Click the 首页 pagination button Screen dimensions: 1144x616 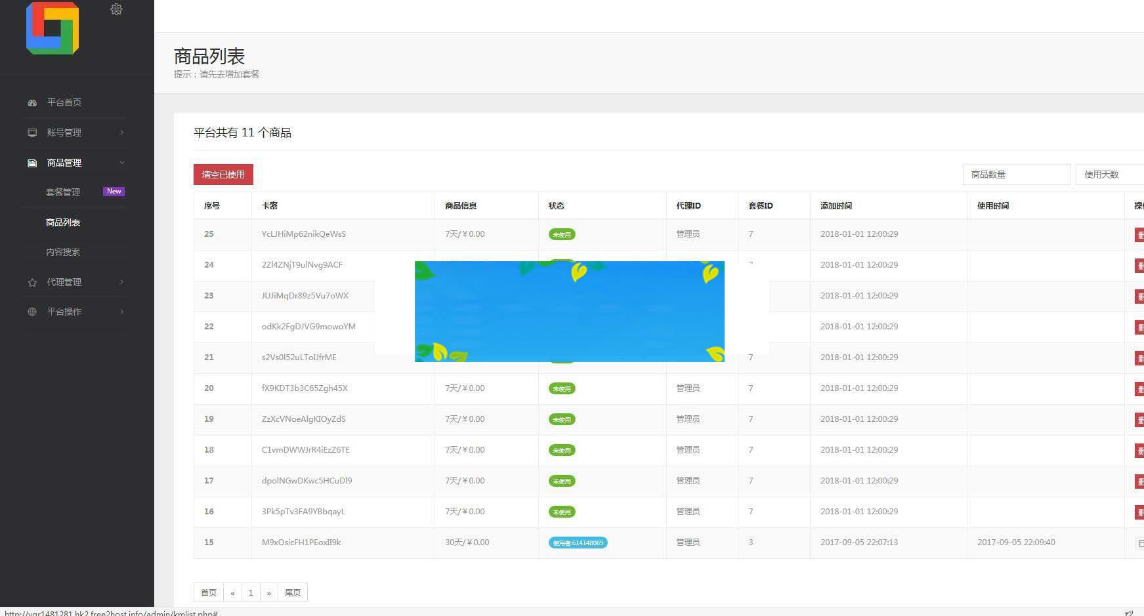[209, 592]
